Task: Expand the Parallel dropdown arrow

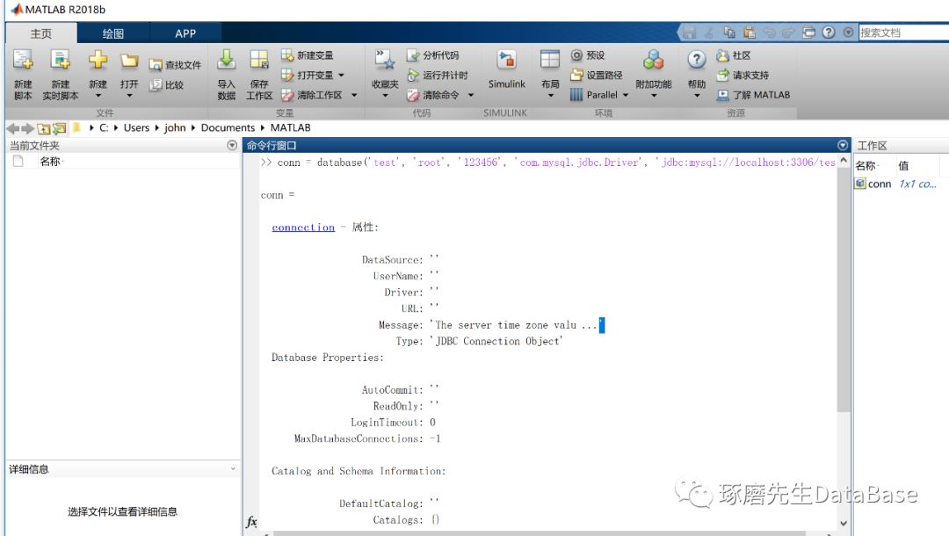Action: click(626, 95)
